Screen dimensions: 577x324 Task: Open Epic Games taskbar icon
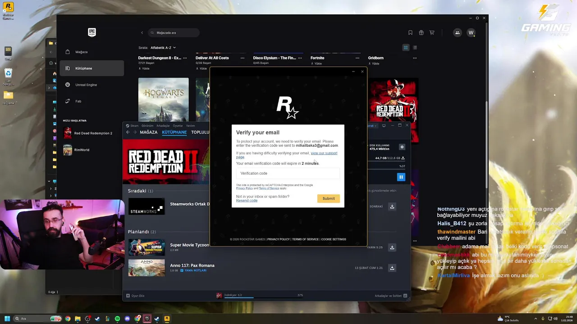coord(147,319)
